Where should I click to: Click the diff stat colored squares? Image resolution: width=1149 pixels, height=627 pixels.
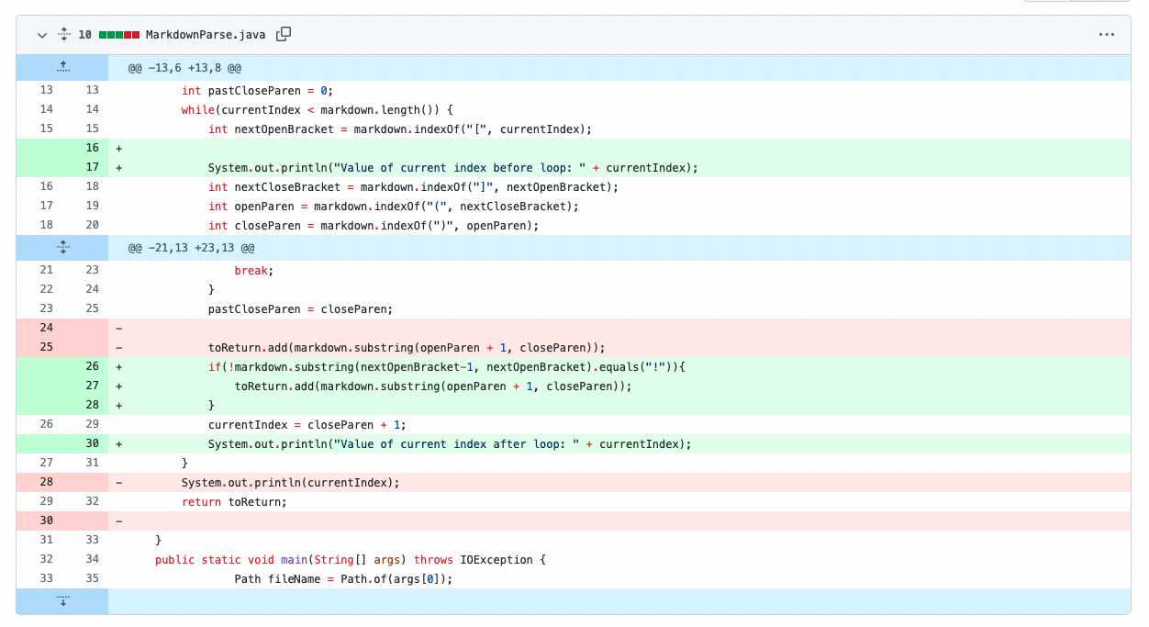pyautogui.click(x=119, y=35)
